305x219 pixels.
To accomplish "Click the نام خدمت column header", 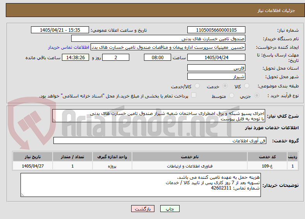I will tap(190, 157).
